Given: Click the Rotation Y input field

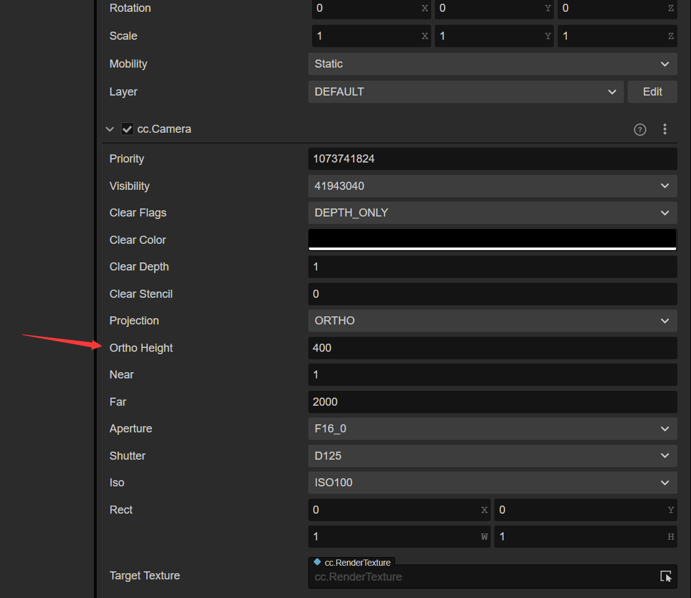Looking at the screenshot, I should [x=494, y=8].
